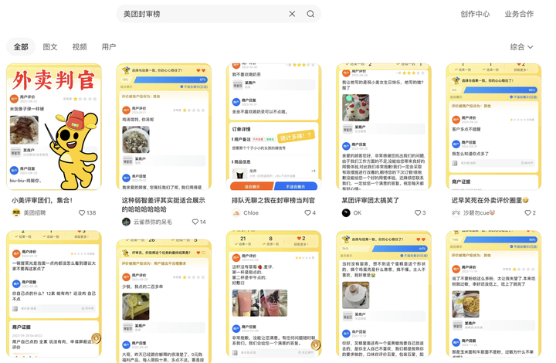Like the post with 14 likes
Screen dimensions: 556x363
coord(199,222)
